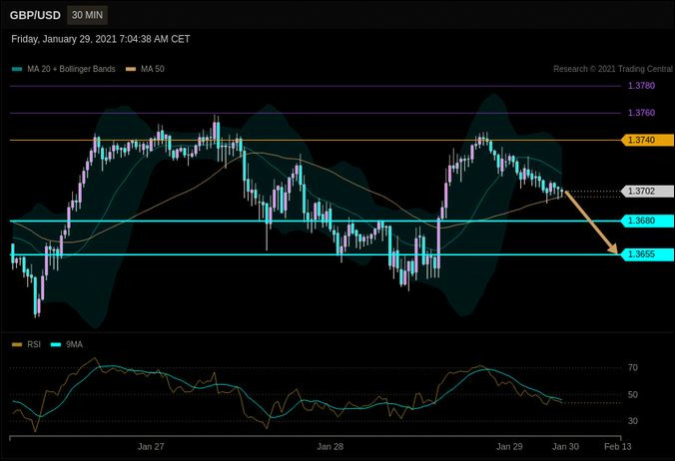The height and width of the screenshot is (461, 675).
Task: Click the Jan 30 time axis label
Action: tap(565, 446)
